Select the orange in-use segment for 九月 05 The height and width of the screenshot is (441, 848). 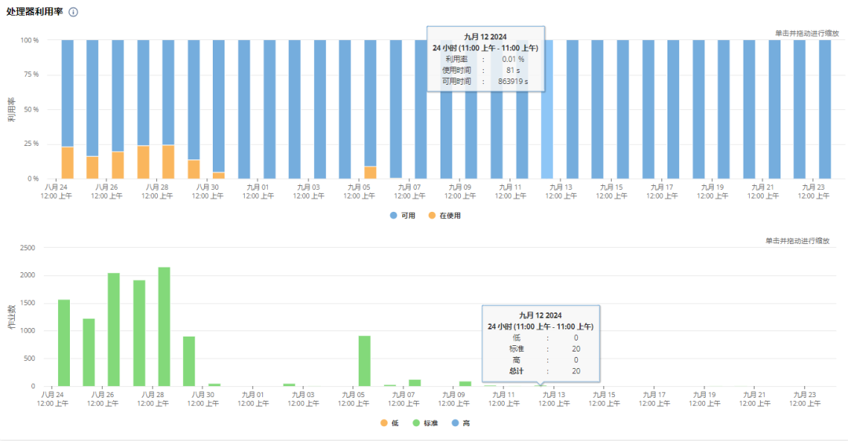[x=371, y=173]
